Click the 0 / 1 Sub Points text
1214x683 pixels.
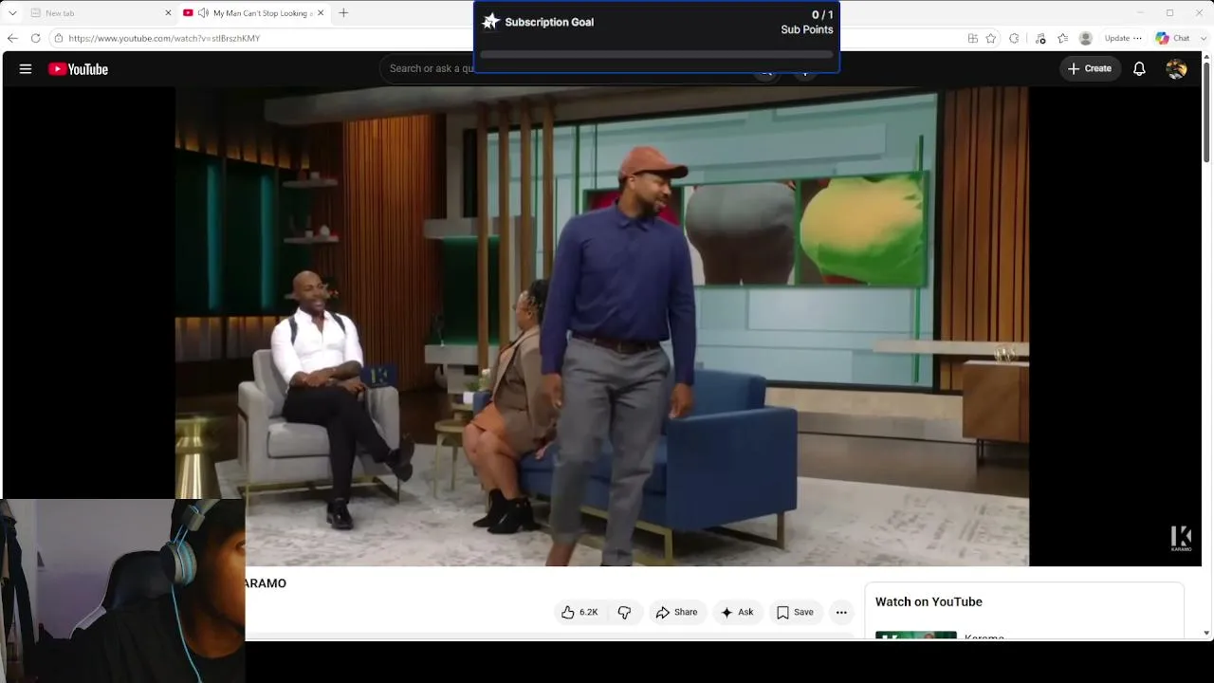807,22
